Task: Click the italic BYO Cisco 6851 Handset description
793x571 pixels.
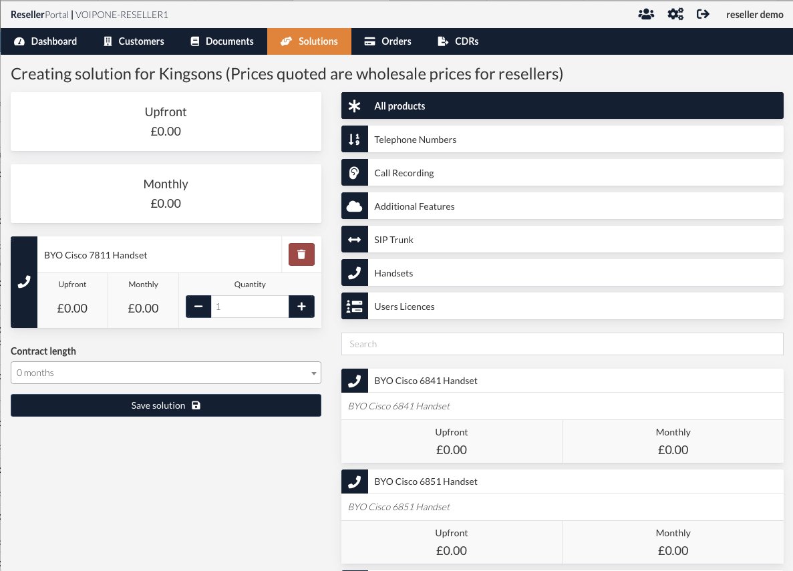Action: pos(399,507)
